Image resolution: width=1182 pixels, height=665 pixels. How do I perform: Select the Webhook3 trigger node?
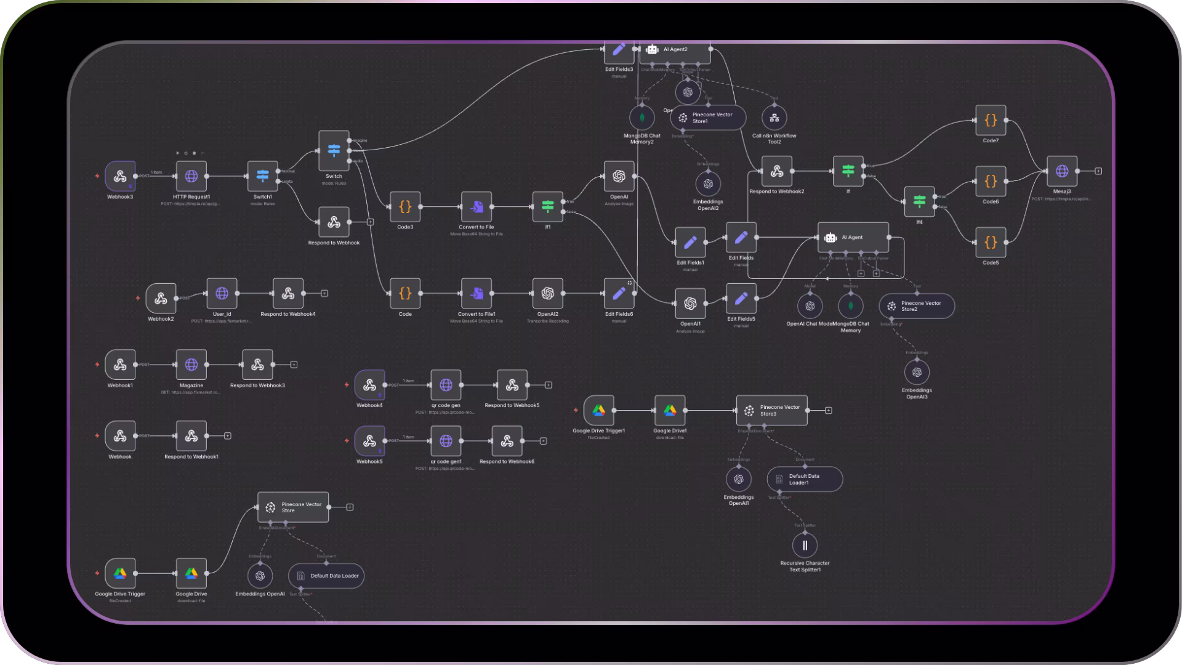pos(120,177)
